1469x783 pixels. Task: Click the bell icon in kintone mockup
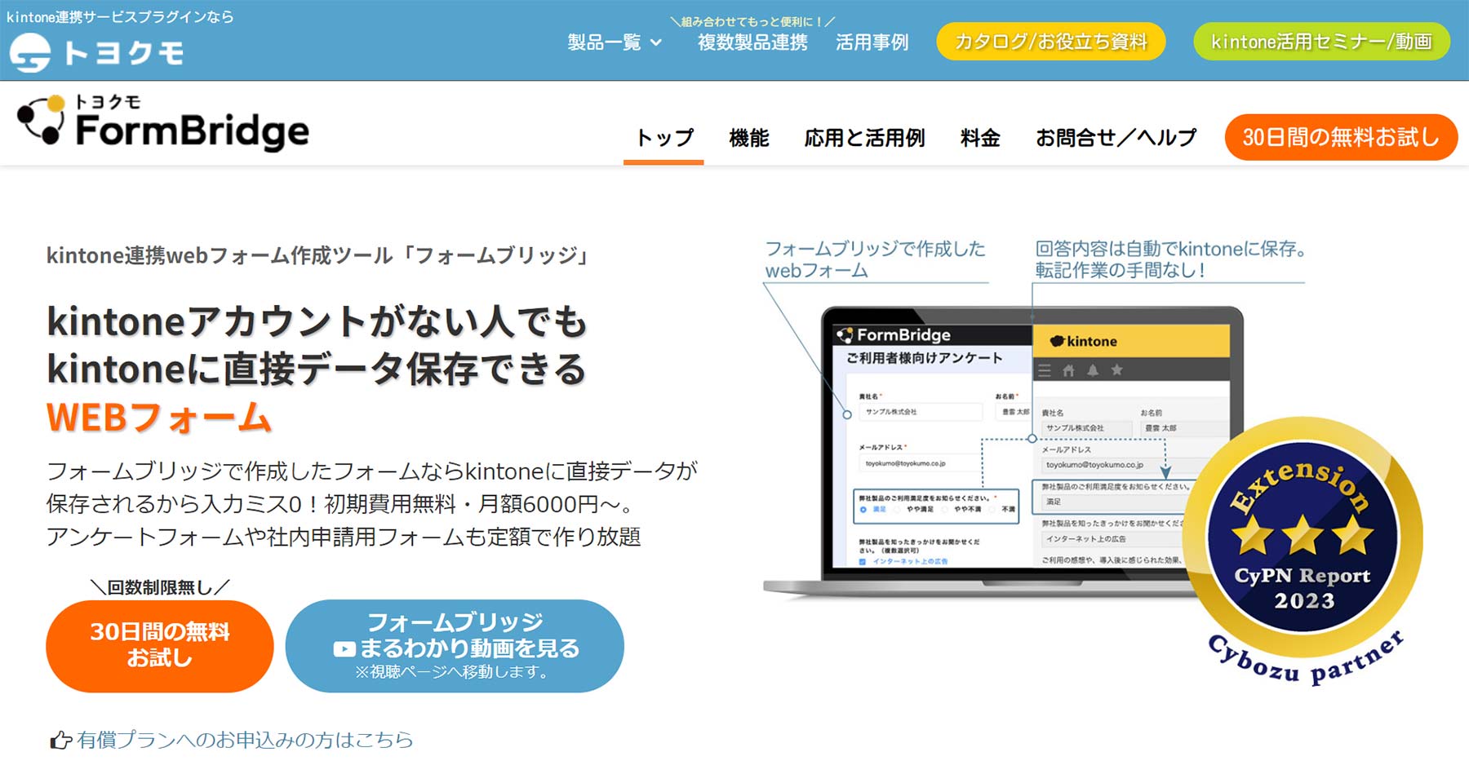point(1093,370)
